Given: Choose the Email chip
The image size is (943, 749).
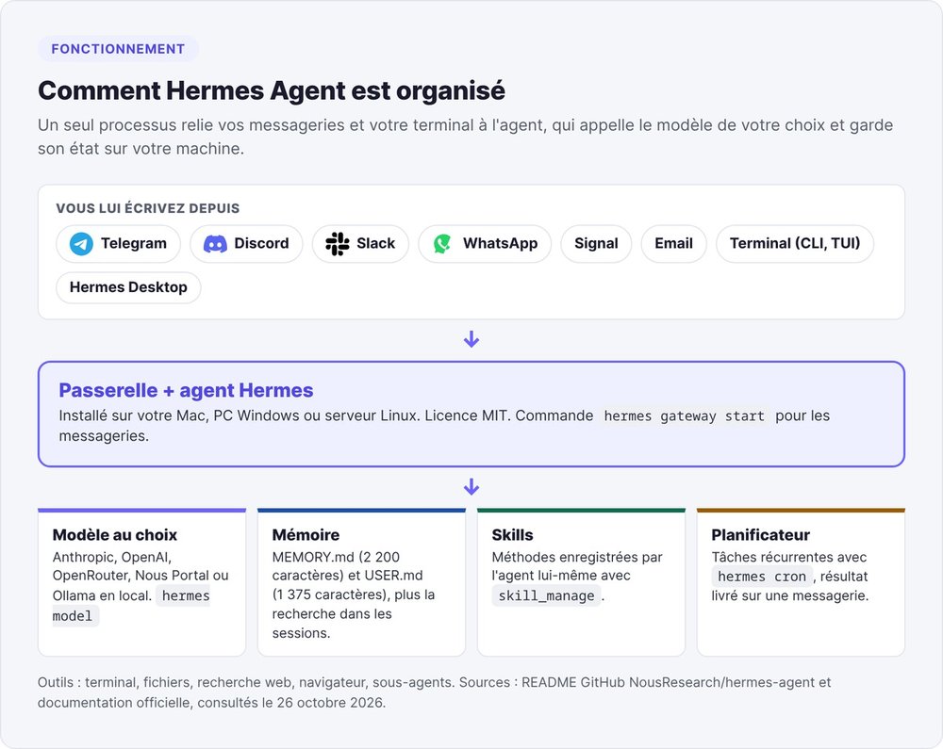Looking at the screenshot, I should (x=673, y=244).
